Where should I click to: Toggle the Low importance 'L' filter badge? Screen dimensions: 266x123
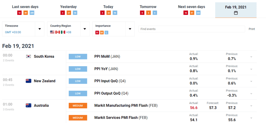[x=106, y=32]
